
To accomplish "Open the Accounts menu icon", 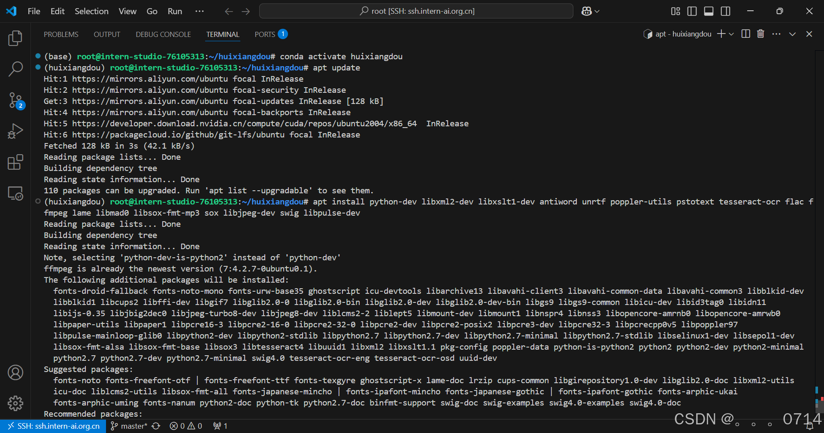I will pos(15,372).
